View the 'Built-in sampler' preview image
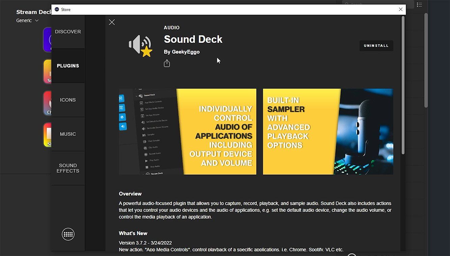The image size is (450, 256). [328, 132]
